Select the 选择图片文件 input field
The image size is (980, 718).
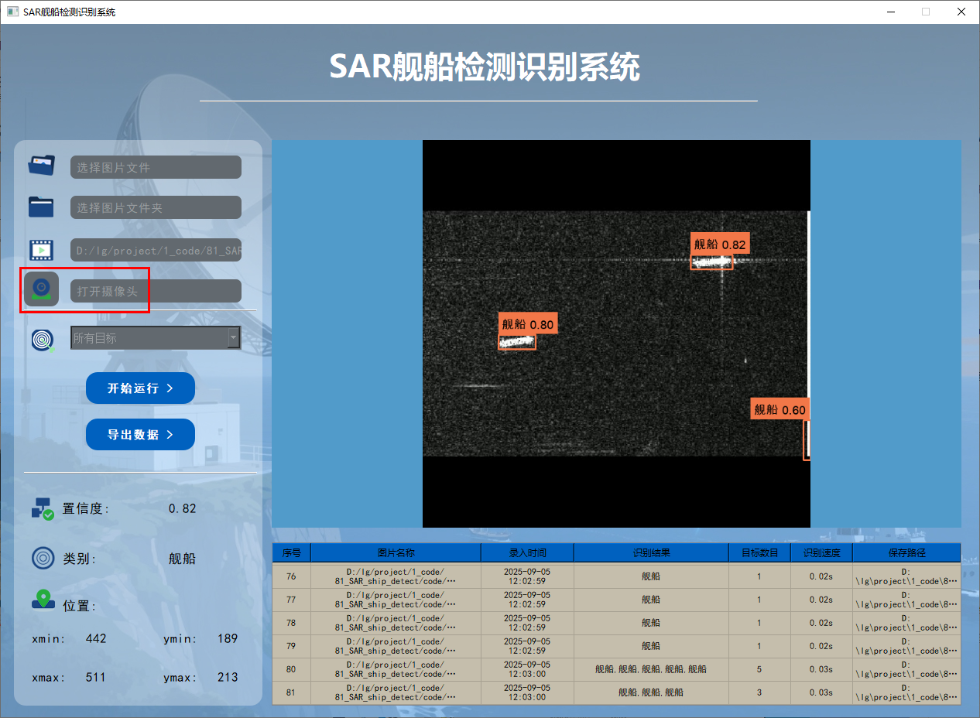(156, 167)
